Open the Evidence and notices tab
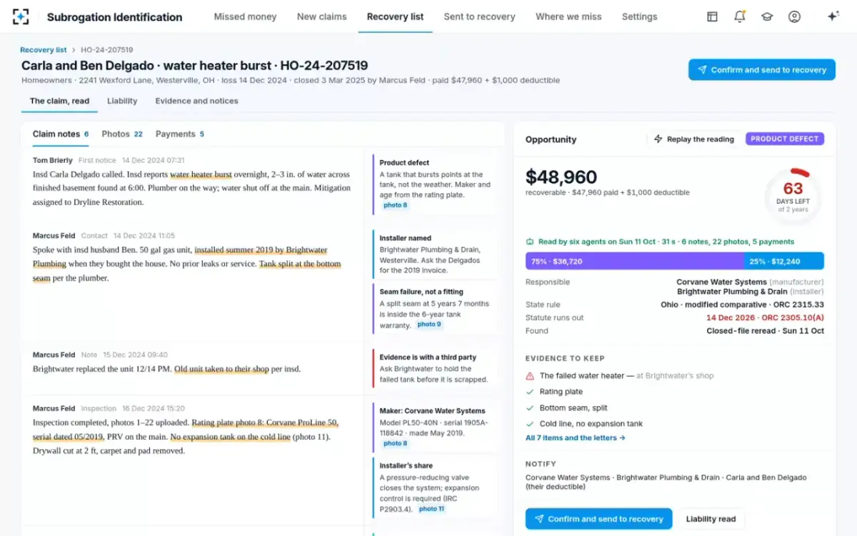 (x=196, y=101)
